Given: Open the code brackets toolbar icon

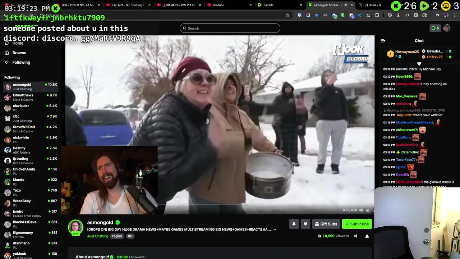Looking at the screenshot, I should click(x=407, y=15).
